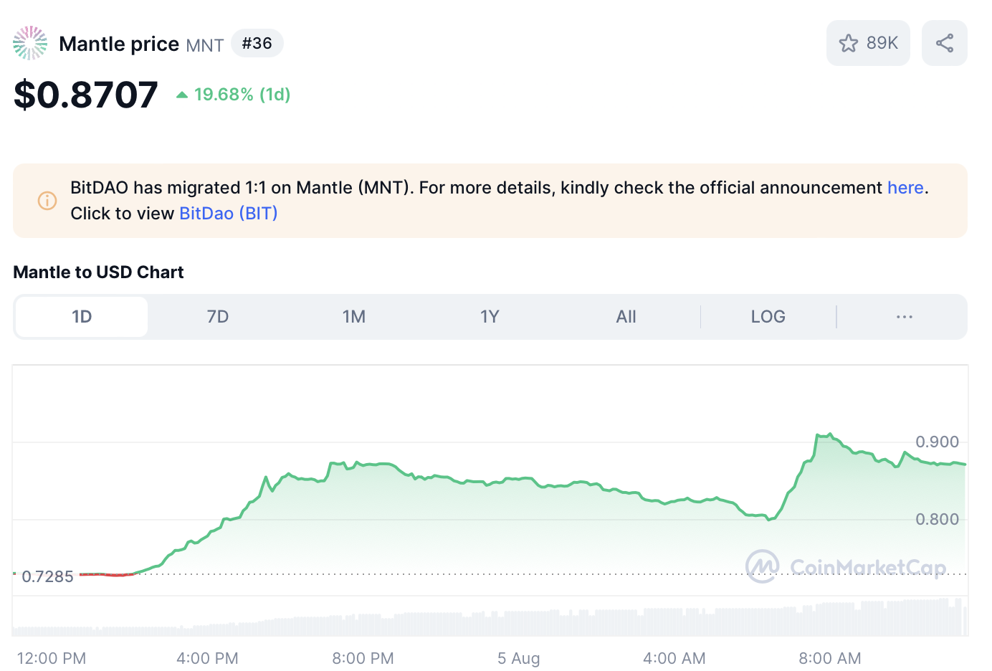Image resolution: width=992 pixels, height=671 pixels.
Task: Open the three-dots more chart options
Action: tap(905, 317)
